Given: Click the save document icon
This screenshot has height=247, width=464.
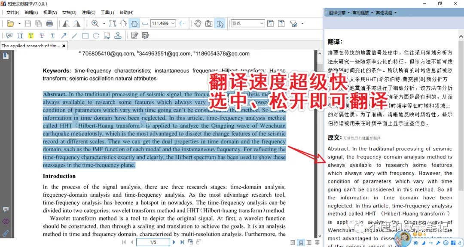Looking at the screenshot, I should tap(28, 23).
